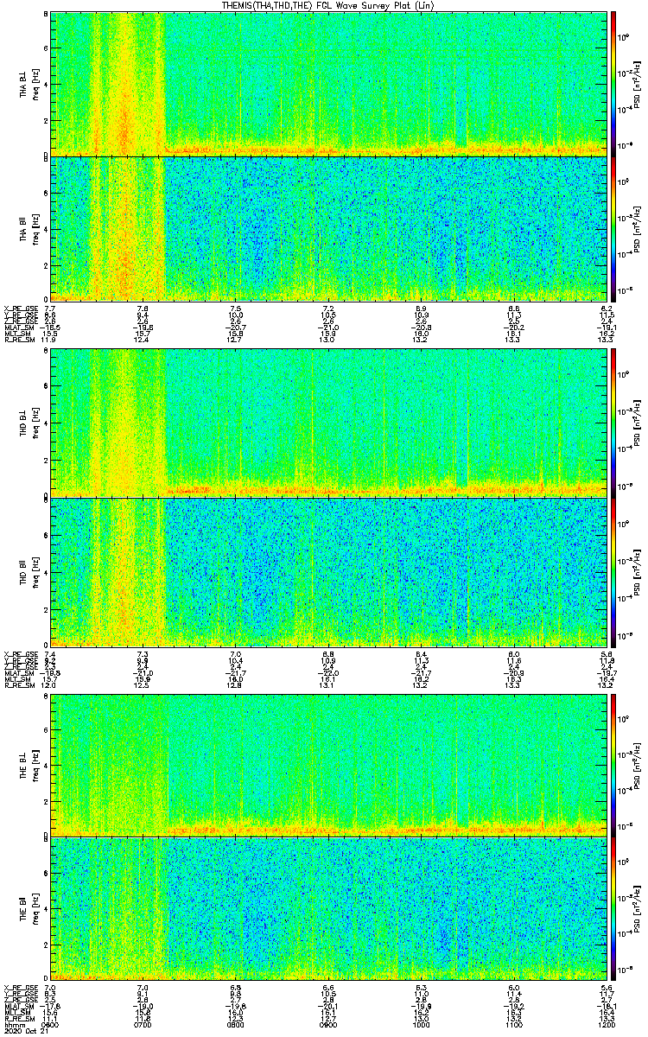
Task: Click the colorbar beside the THA B-perpendicular panel
Action: [613, 83]
